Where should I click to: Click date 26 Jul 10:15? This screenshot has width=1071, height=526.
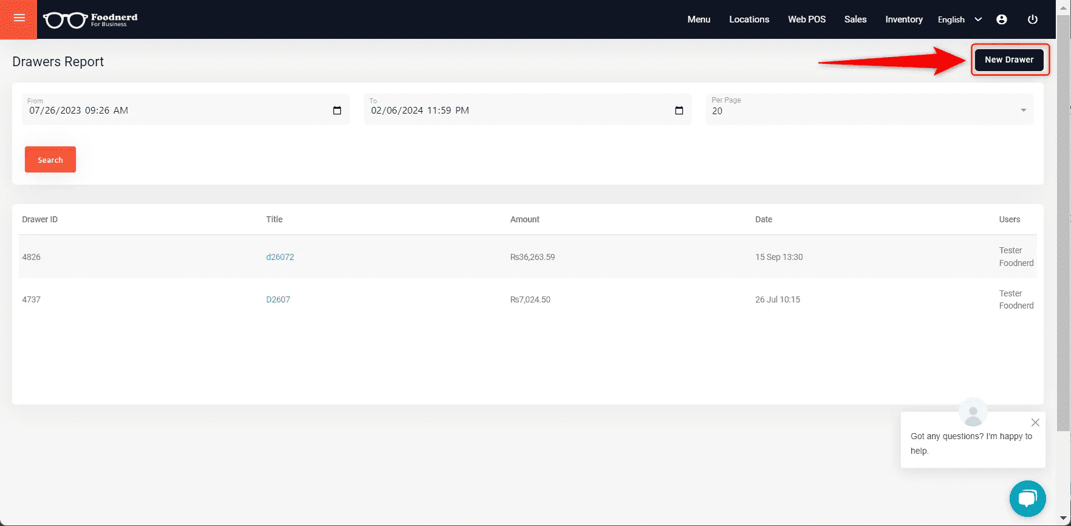[778, 299]
